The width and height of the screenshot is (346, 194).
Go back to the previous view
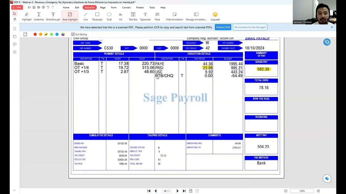click(191, 191)
